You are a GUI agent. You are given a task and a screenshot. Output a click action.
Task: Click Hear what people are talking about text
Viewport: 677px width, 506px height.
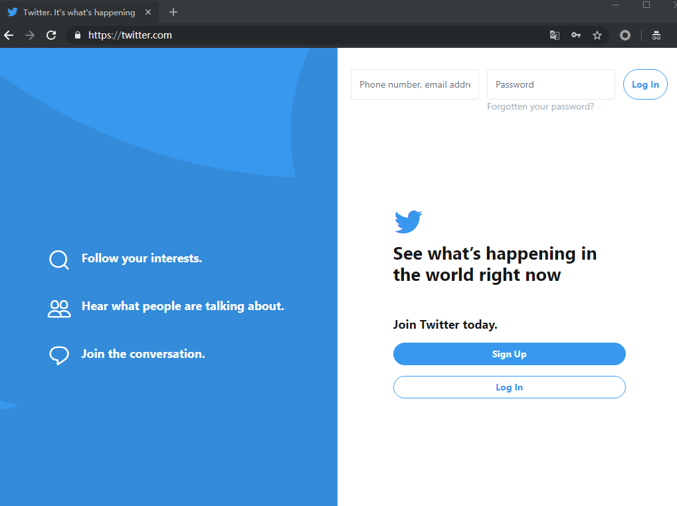pyautogui.click(x=183, y=306)
